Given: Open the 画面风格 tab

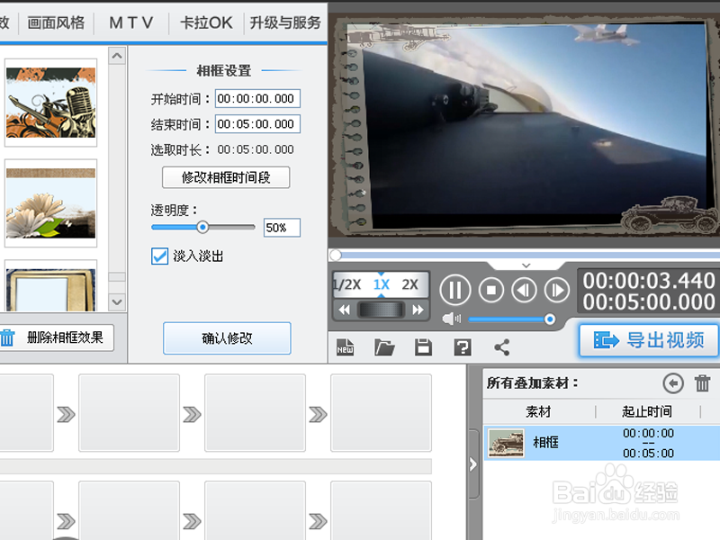Looking at the screenshot, I should [x=56, y=22].
